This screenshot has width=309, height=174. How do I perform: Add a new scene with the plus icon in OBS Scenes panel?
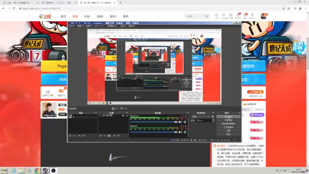click(70, 136)
